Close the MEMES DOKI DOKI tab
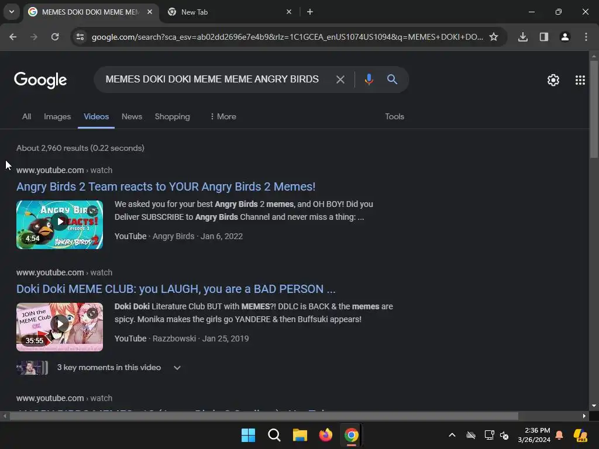The image size is (599, 449). click(150, 12)
